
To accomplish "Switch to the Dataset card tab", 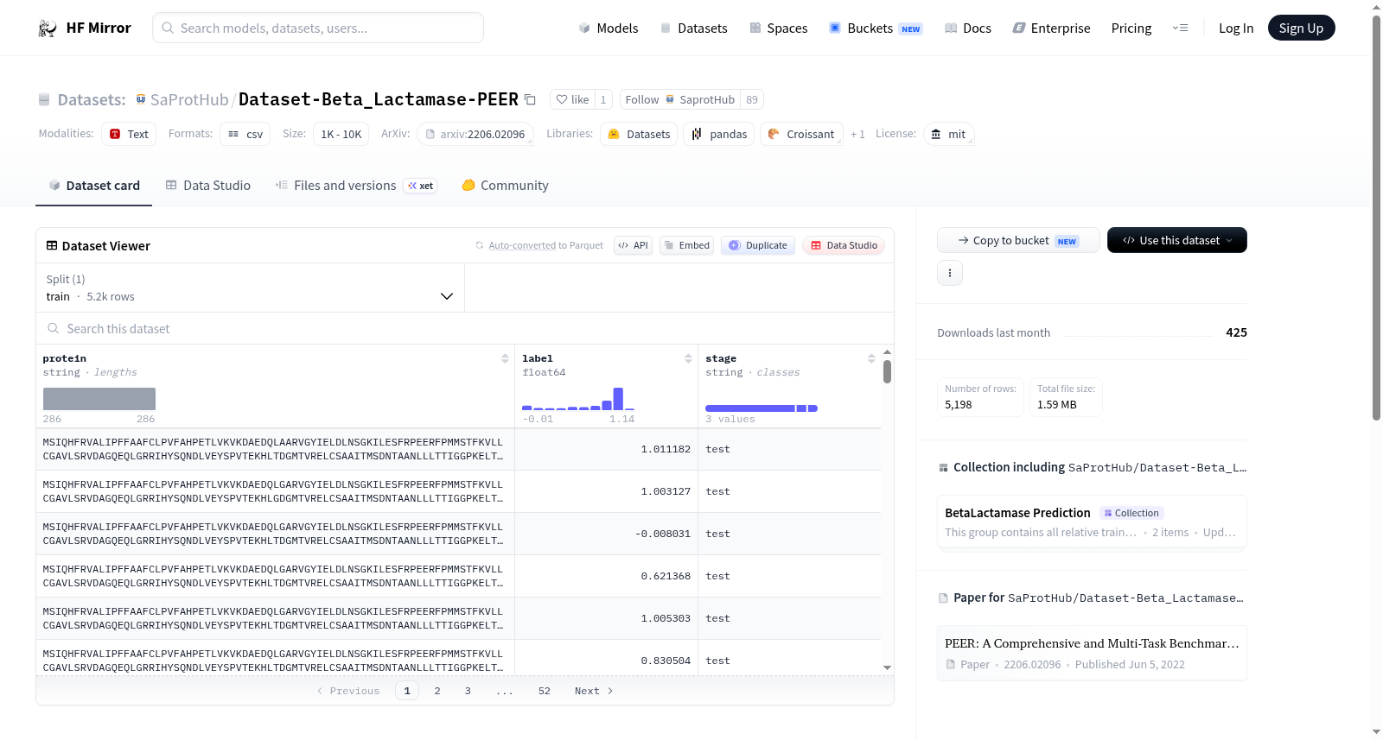I will (x=94, y=186).
